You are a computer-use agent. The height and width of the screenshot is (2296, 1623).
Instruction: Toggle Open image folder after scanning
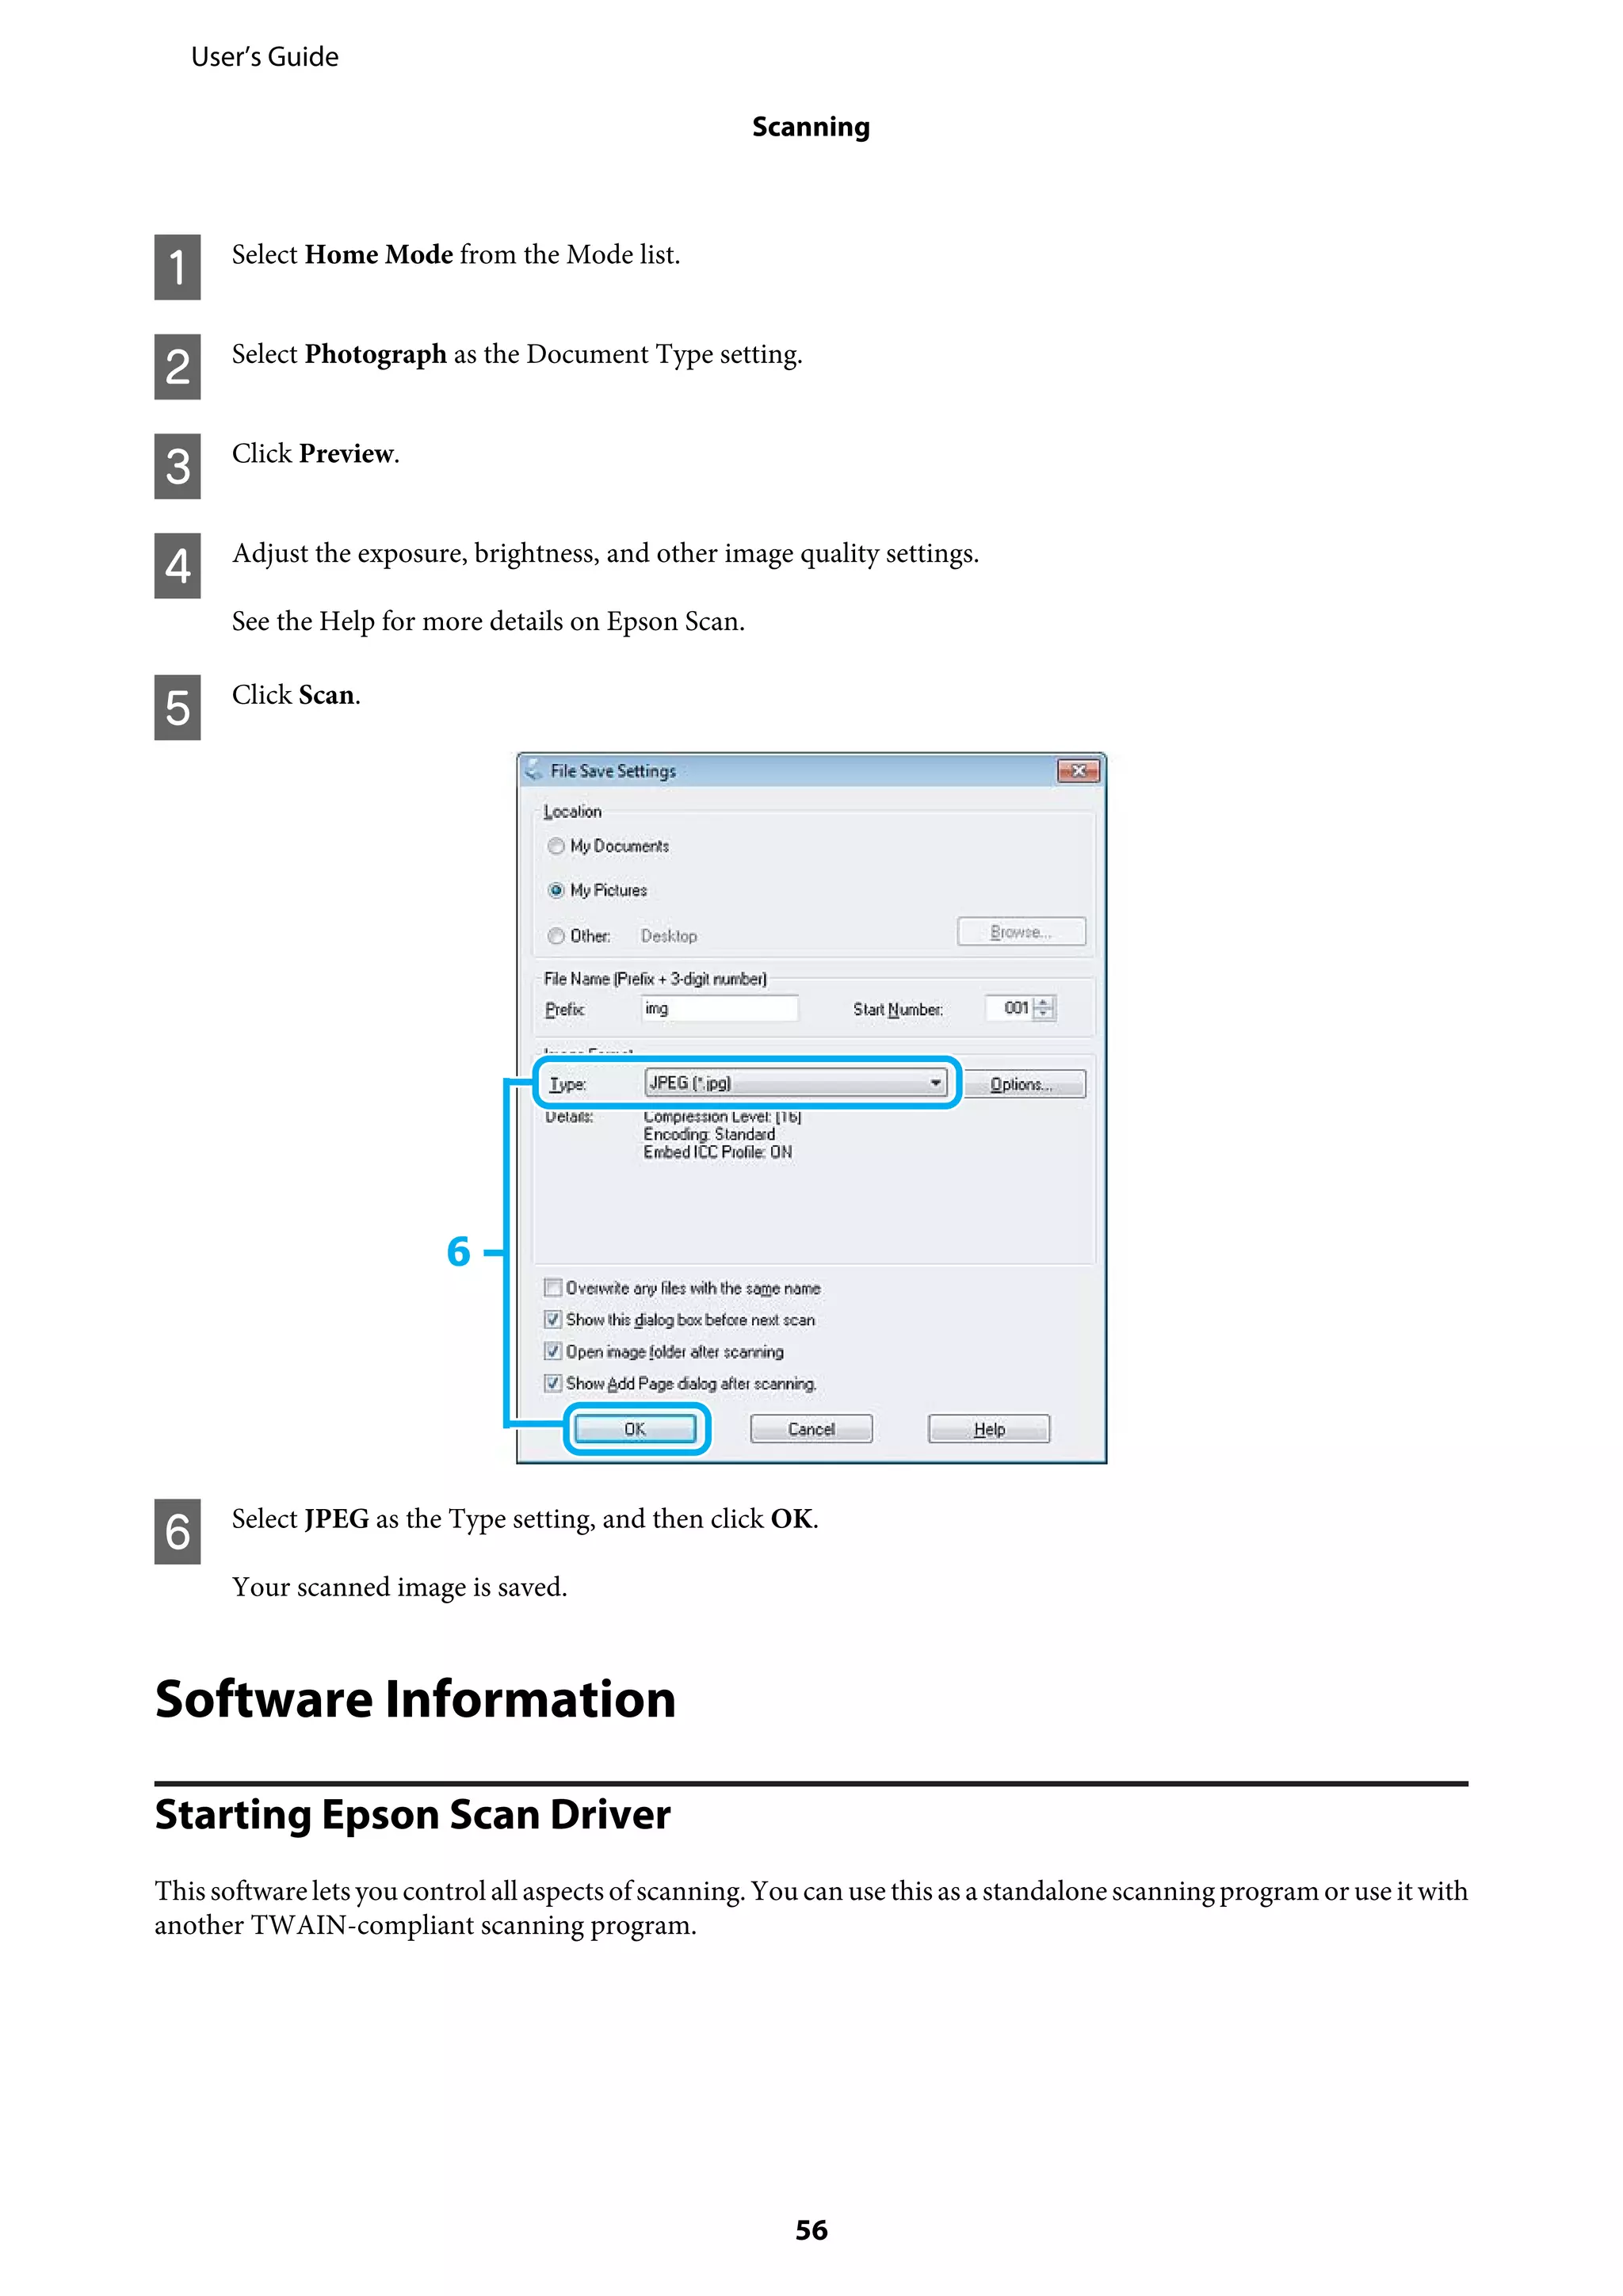(x=553, y=1352)
